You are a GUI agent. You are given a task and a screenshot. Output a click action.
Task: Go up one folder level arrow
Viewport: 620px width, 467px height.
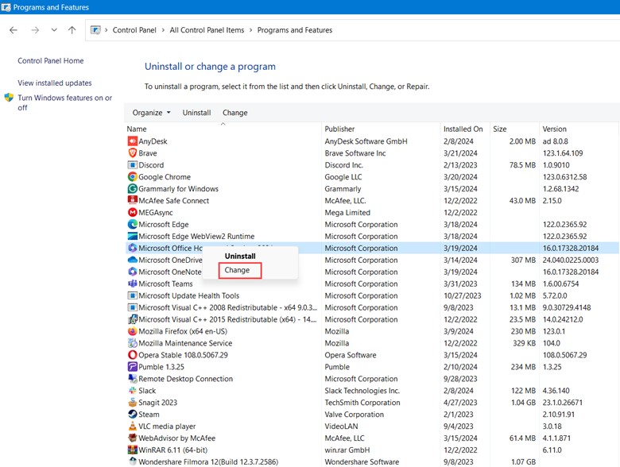tap(72, 30)
